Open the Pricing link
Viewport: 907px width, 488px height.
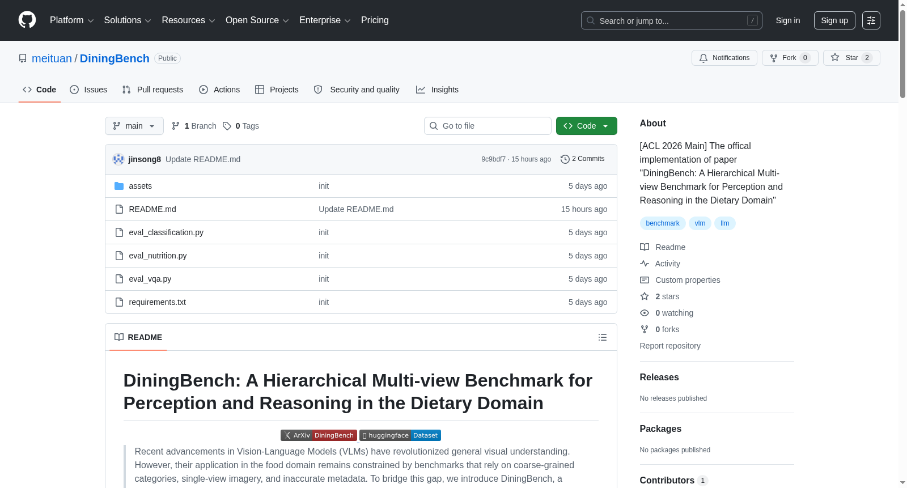tap(375, 20)
